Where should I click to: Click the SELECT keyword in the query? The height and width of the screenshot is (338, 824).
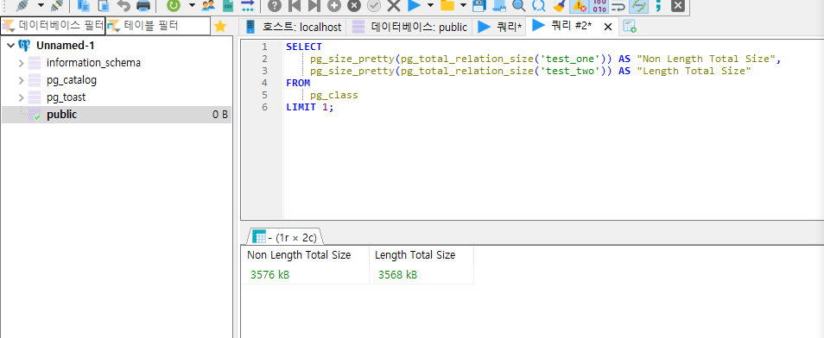tap(304, 47)
